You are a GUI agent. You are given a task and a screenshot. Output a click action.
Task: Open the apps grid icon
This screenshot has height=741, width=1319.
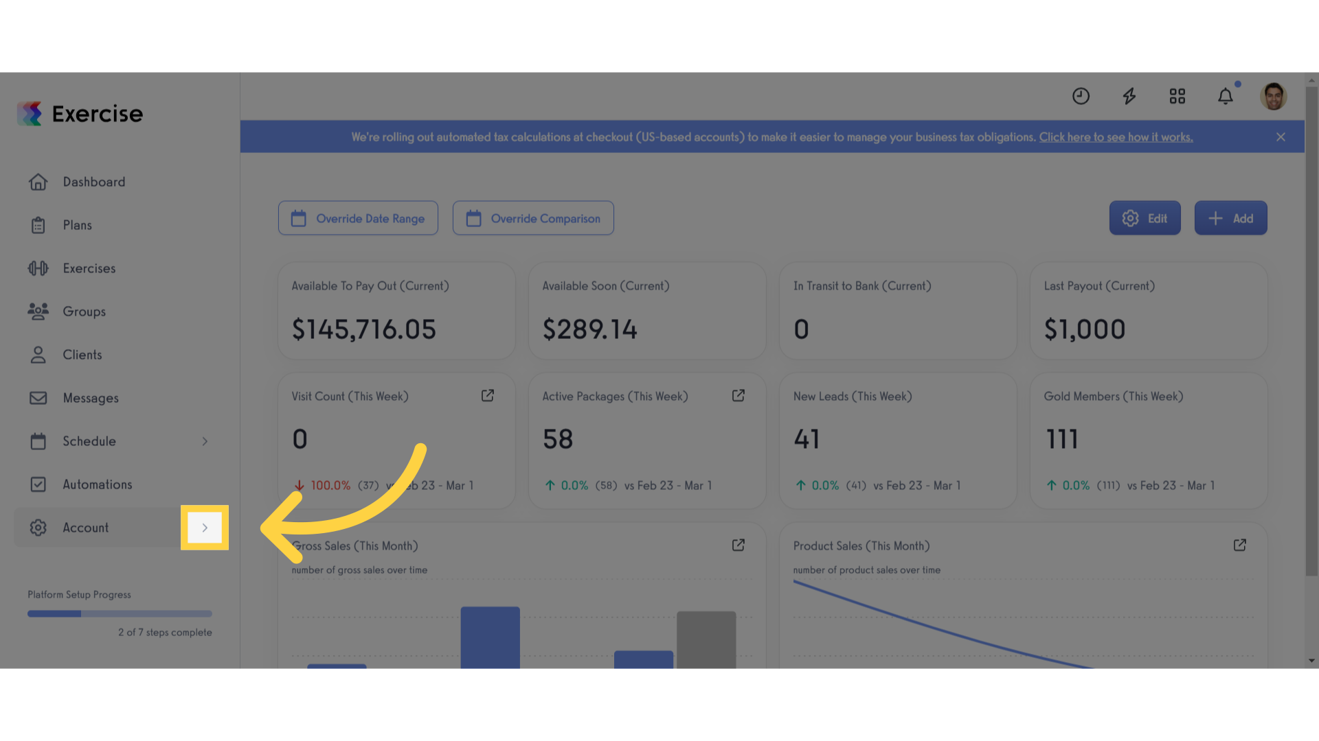1177,96
